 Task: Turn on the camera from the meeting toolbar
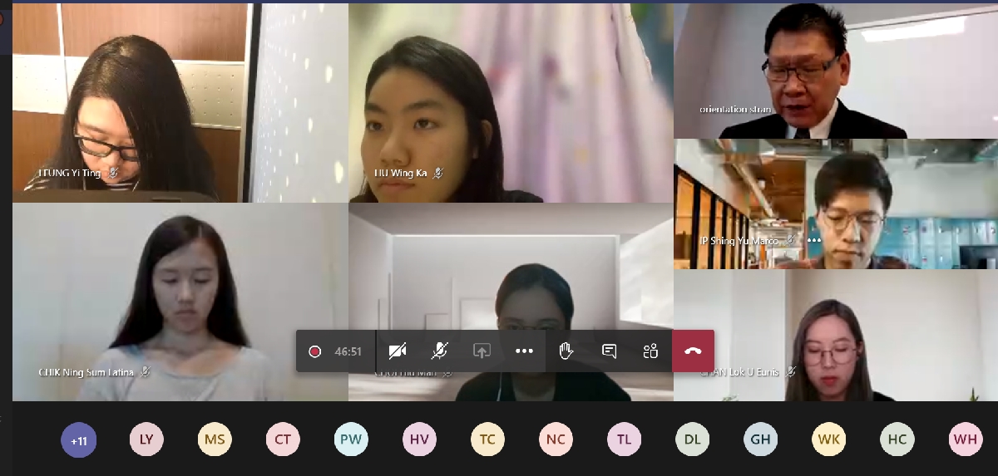[x=398, y=351]
